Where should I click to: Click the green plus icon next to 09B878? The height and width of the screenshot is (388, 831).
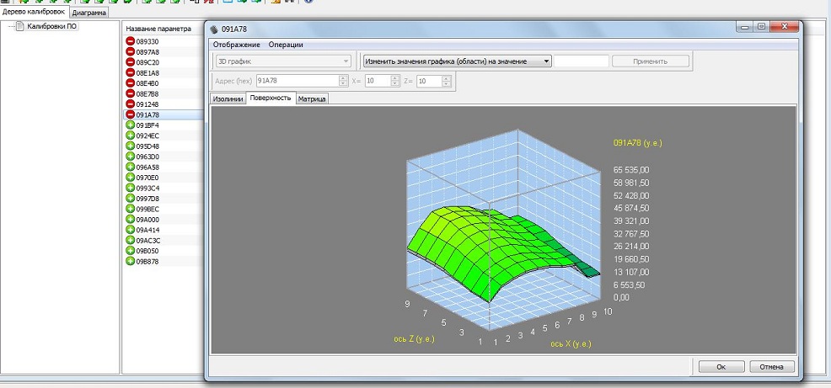tap(130, 261)
